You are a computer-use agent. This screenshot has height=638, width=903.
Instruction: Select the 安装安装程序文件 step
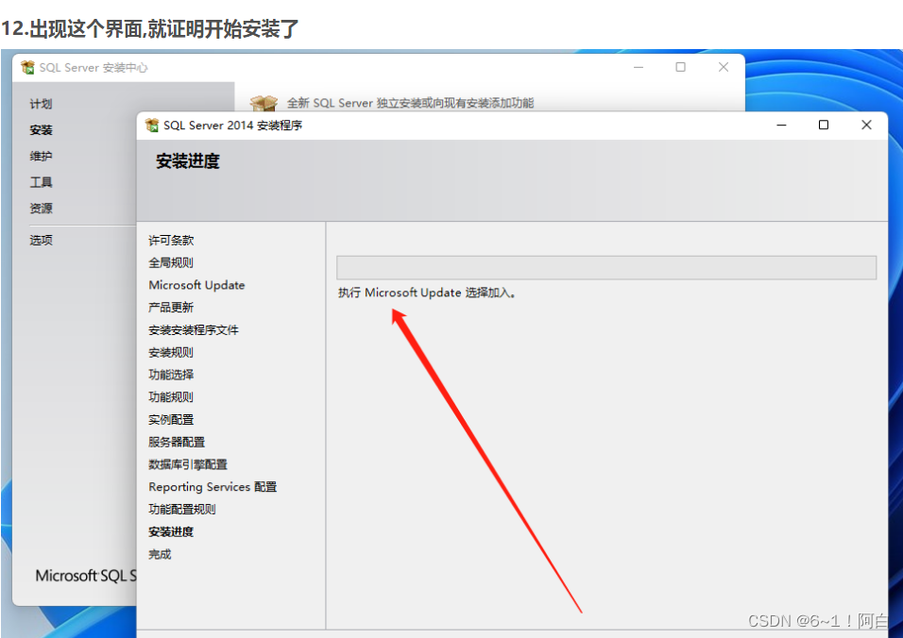click(194, 330)
